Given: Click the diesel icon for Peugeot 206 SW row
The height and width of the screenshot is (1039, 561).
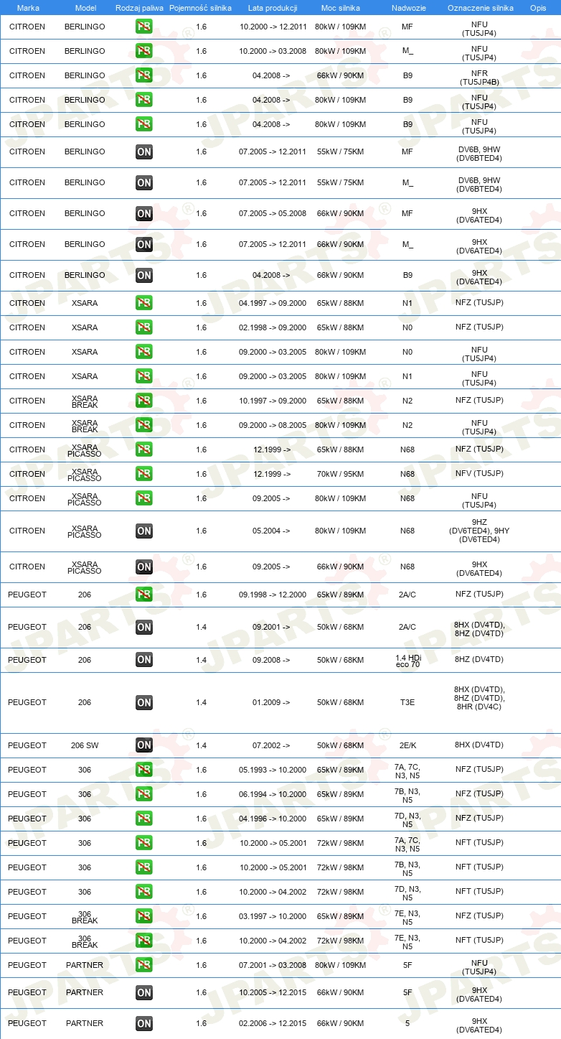Looking at the screenshot, I should pyautogui.click(x=144, y=745).
